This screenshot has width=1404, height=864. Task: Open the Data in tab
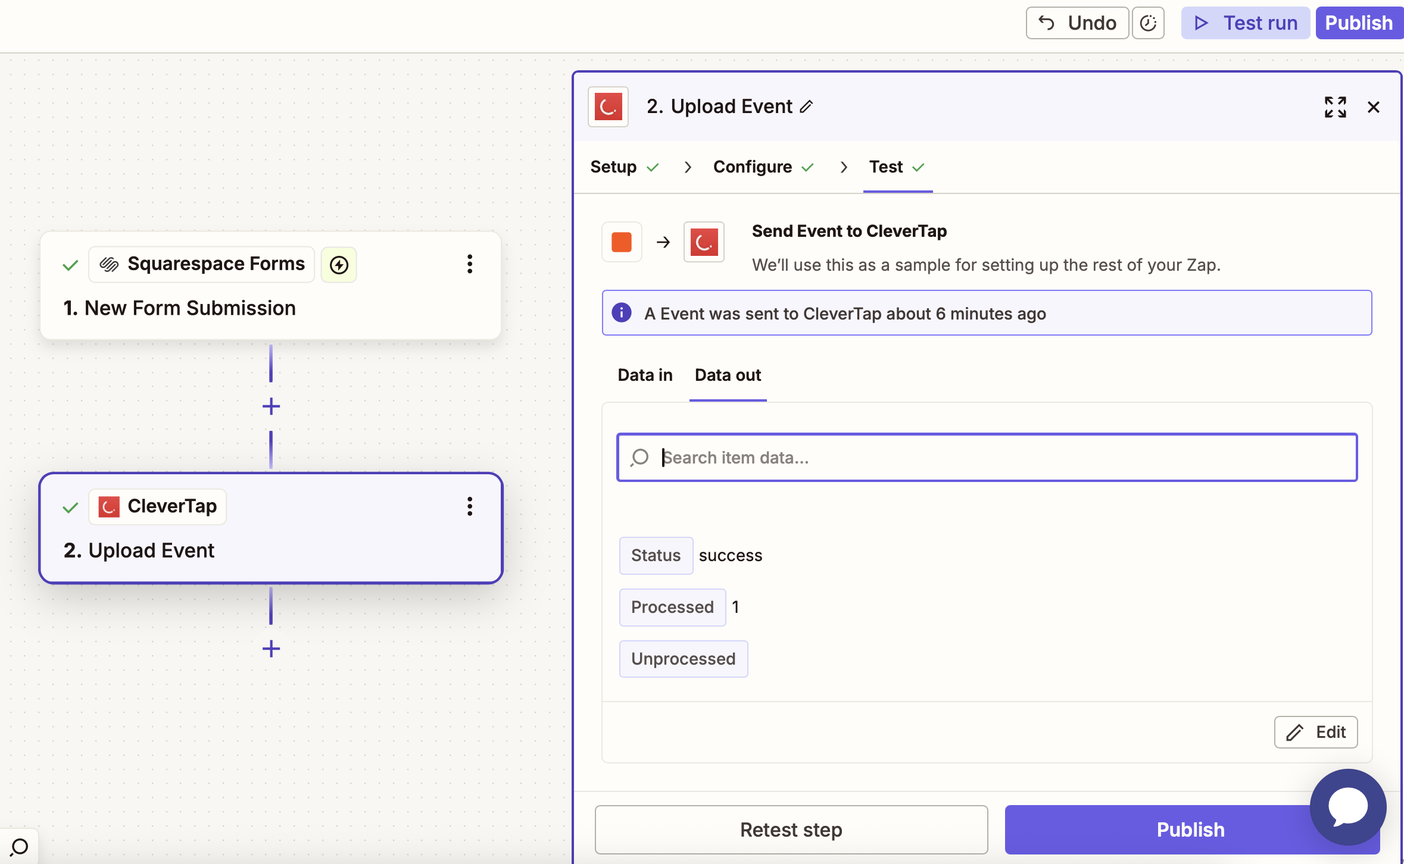coord(645,375)
